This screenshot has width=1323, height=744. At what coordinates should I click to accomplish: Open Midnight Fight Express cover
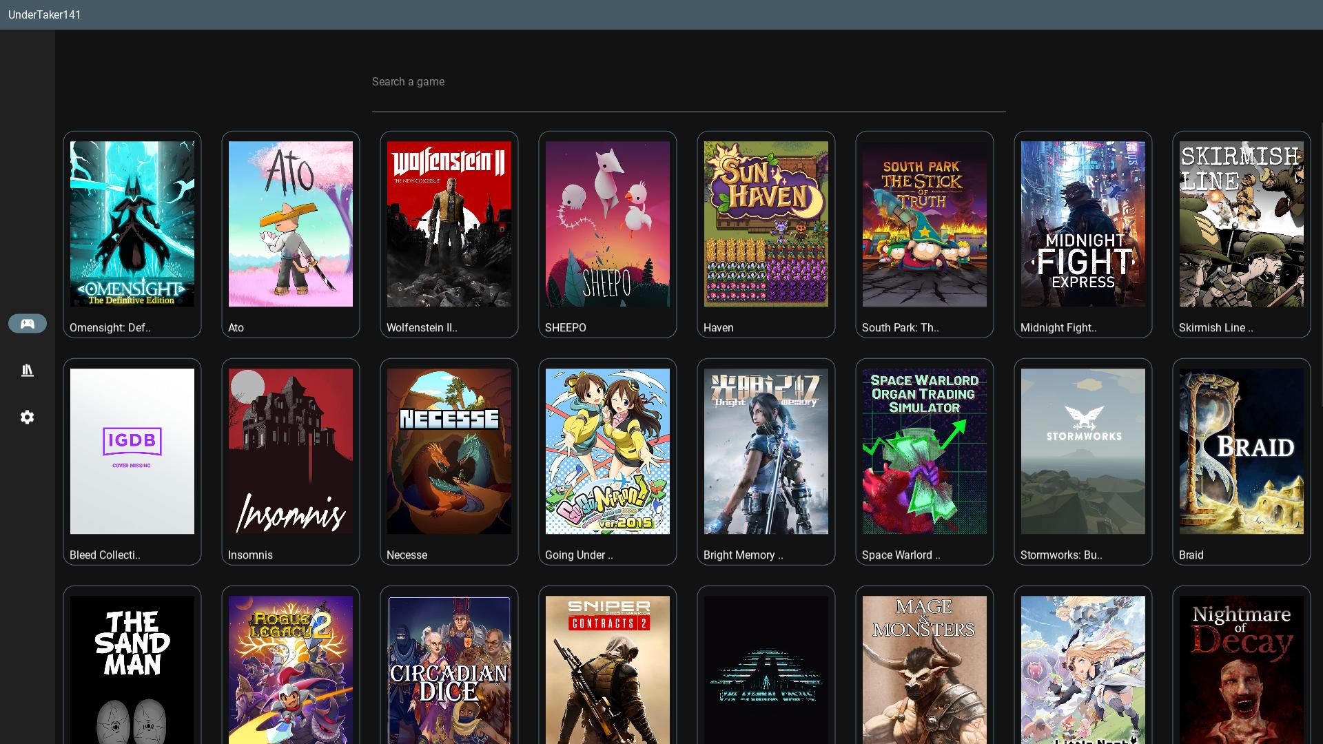pyautogui.click(x=1083, y=224)
